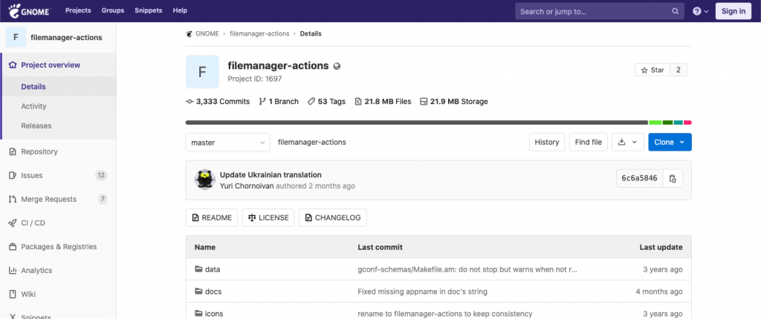761x319 pixels.
Task: Focus the Search or jump to field
Action: tap(600, 11)
